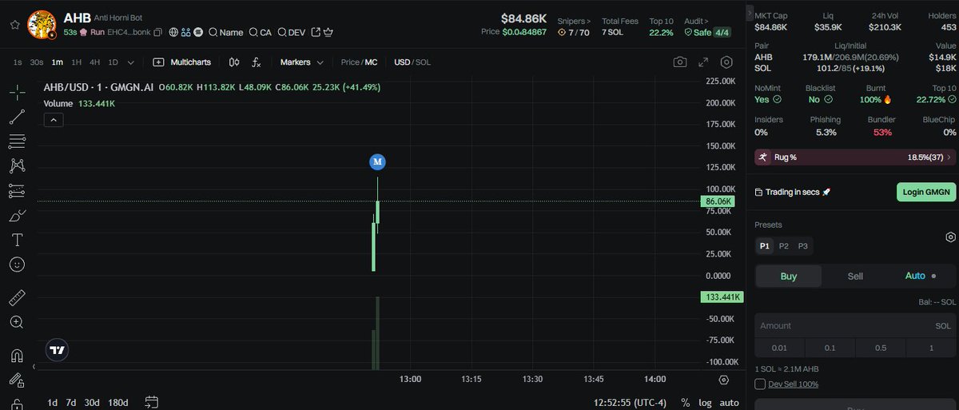Open time axis settings gear
This screenshot has height=410, width=959.
[x=723, y=380]
